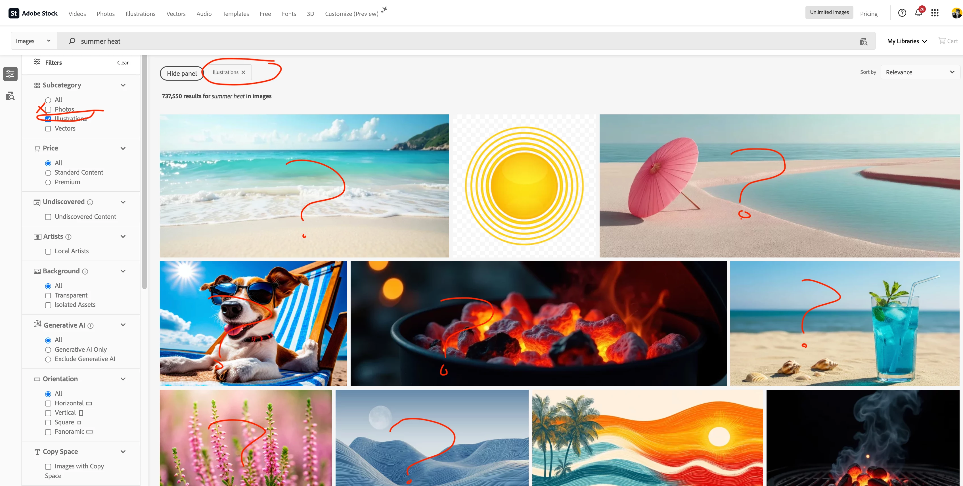The width and height of the screenshot is (963, 486).
Task: Toggle the filters panel sidebar icon
Action: [x=10, y=74]
